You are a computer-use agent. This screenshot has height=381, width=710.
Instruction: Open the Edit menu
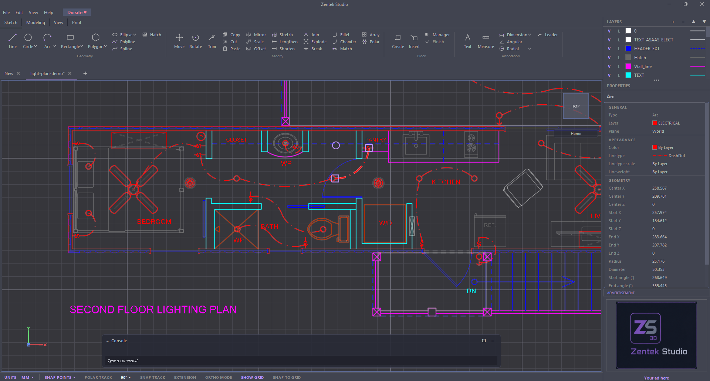coord(19,13)
